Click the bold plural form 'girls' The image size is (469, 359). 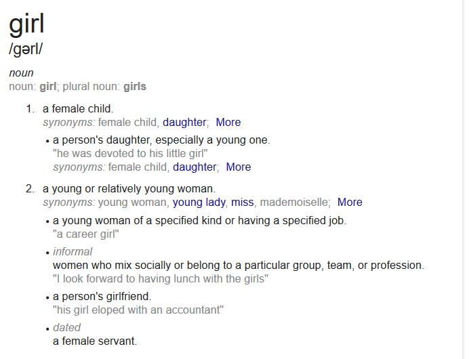(135, 87)
